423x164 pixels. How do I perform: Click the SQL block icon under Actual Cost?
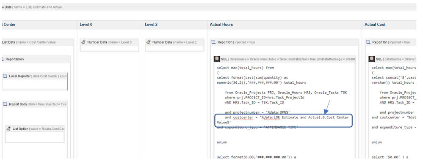372,59
